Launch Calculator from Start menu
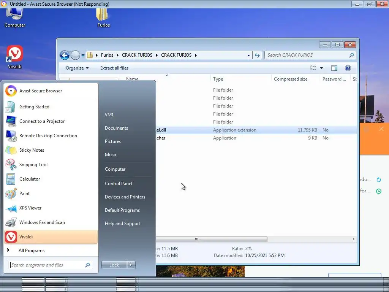The image size is (389, 292). pos(51,179)
